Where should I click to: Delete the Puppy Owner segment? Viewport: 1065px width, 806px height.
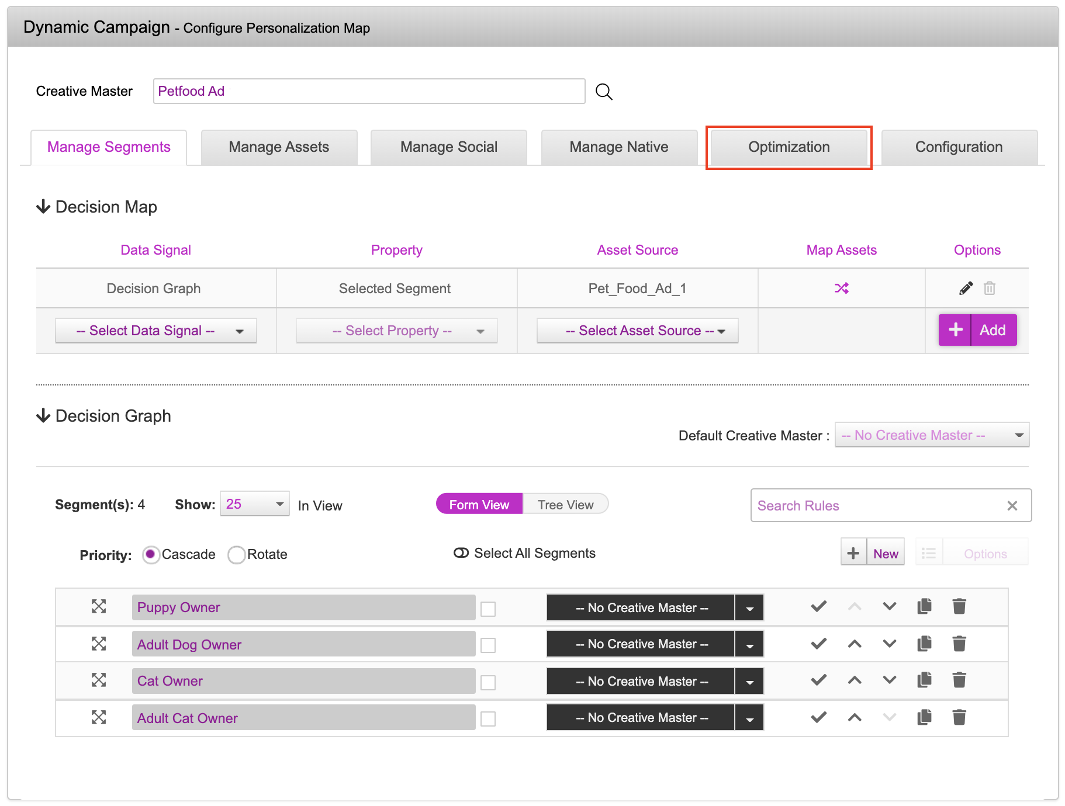(x=959, y=606)
